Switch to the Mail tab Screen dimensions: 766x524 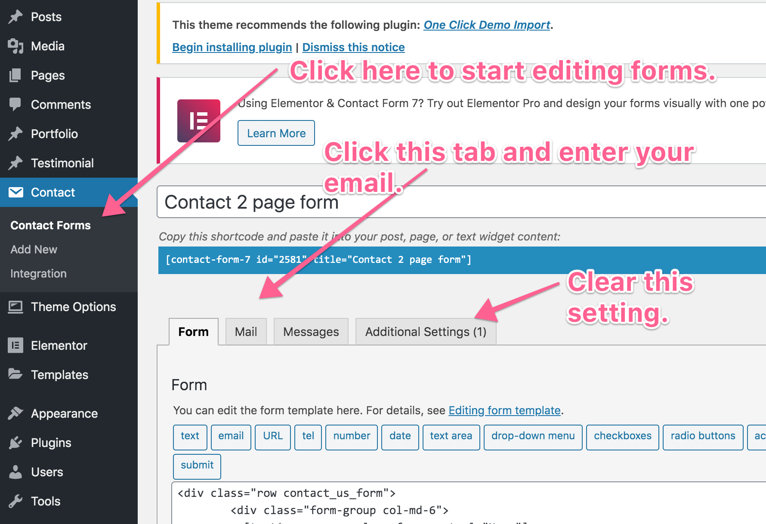[246, 332]
